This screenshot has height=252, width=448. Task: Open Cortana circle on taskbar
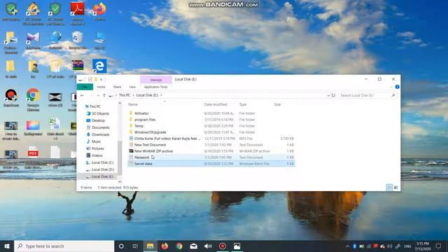121,246
